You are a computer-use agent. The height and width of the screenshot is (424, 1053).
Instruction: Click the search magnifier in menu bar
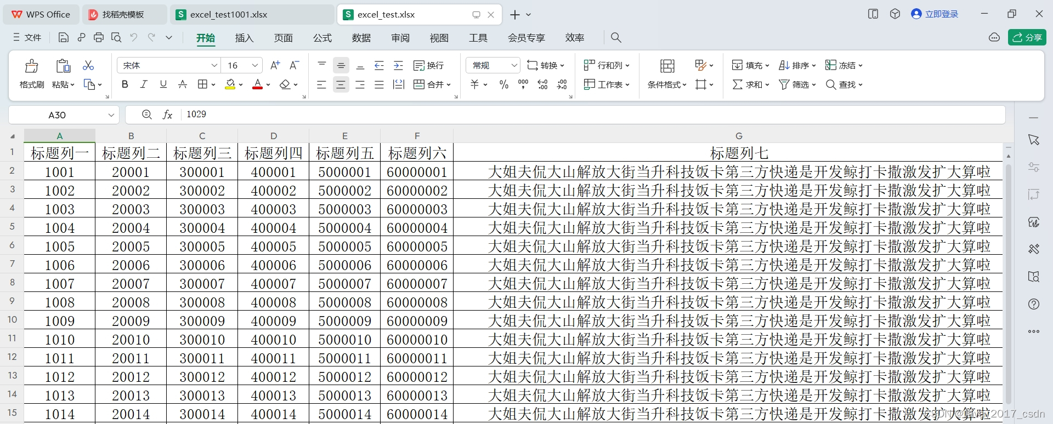click(x=616, y=37)
